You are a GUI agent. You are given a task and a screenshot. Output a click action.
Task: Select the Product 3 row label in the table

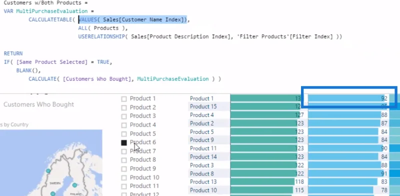pos(201,165)
